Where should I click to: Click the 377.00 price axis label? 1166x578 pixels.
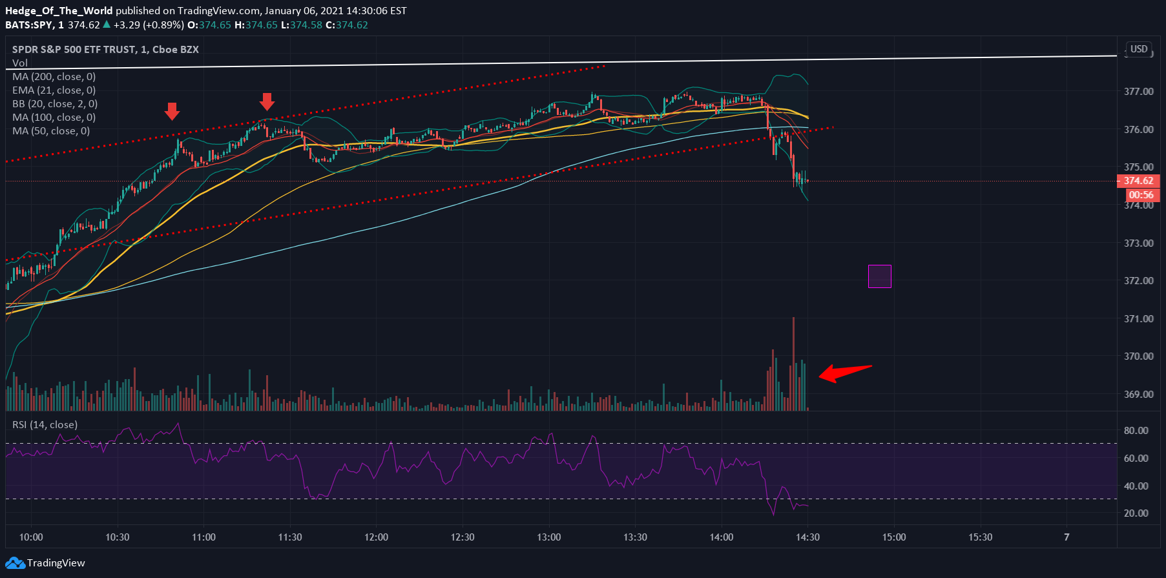[1139, 92]
